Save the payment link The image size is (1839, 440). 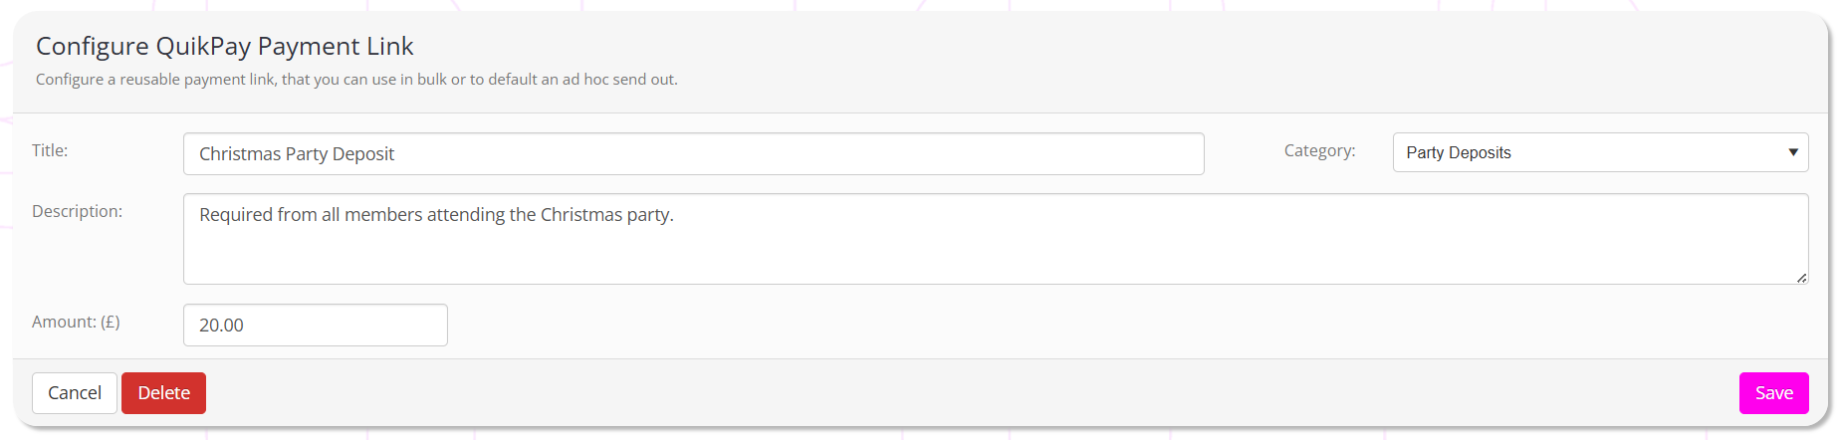(x=1773, y=393)
